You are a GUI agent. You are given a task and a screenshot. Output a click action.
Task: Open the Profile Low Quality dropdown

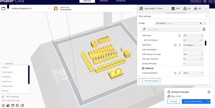(181, 23)
